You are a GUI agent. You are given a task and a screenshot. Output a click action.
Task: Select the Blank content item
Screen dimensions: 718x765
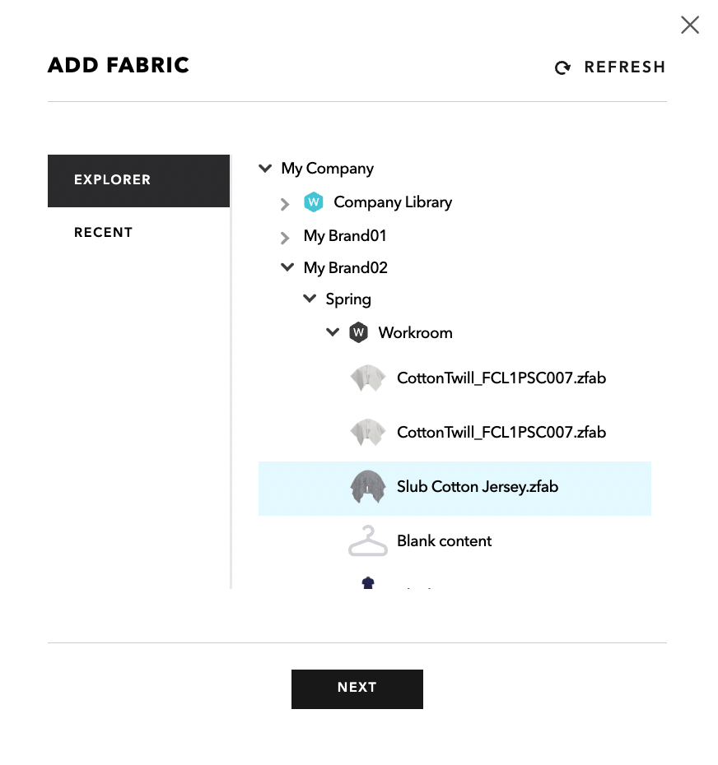pyautogui.click(x=455, y=541)
